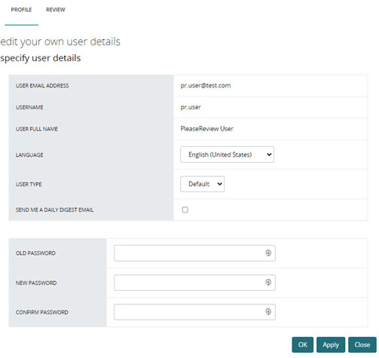Image resolution: width=379 pixels, height=358 pixels.
Task: Click the icon inside Old Password field
Action: click(268, 253)
